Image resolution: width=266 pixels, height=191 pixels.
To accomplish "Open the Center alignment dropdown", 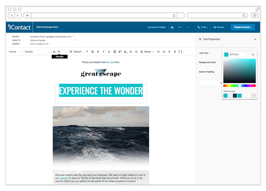I will [147, 52].
